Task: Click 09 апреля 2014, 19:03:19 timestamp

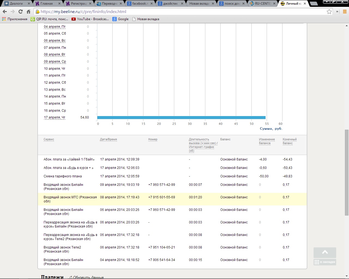Action: coord(120,185)
